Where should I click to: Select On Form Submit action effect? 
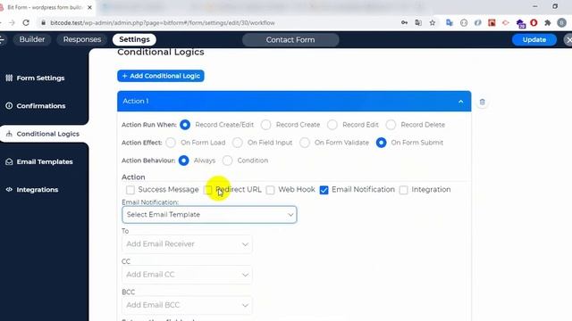382,143
